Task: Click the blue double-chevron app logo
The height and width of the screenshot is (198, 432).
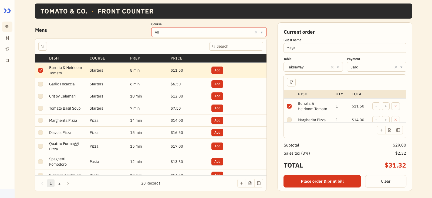Action: click(x=7, y=11)
